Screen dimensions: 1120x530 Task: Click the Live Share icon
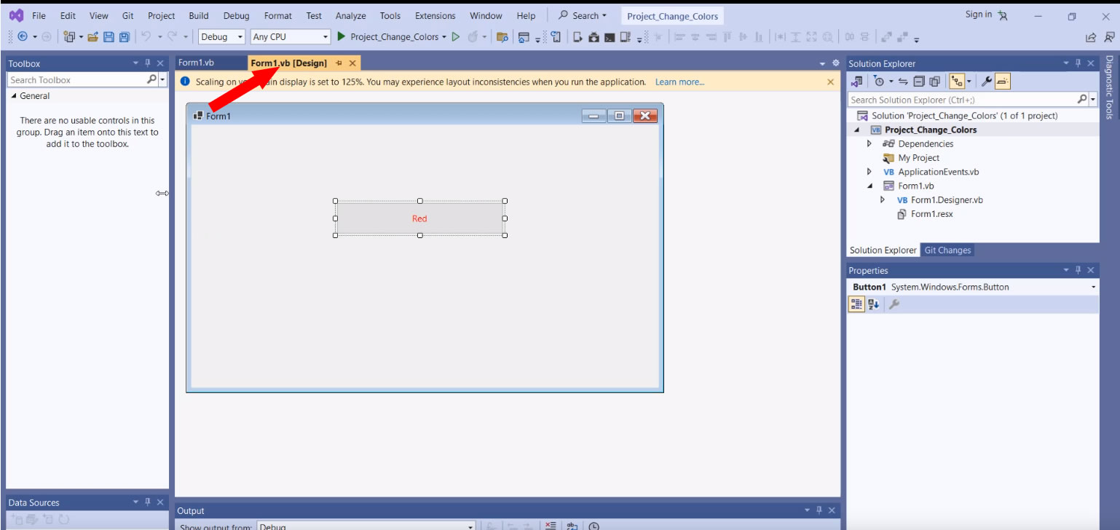(1090, 37)
